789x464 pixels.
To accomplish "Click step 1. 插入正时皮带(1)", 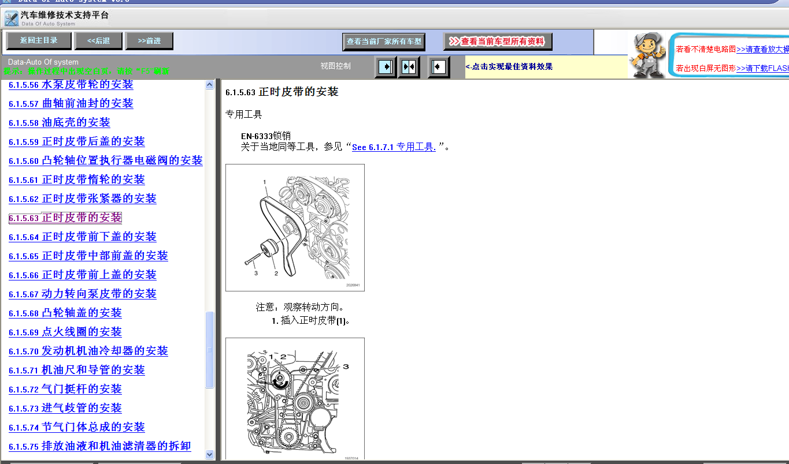I will pyautogui.click(x=311, y=321).
